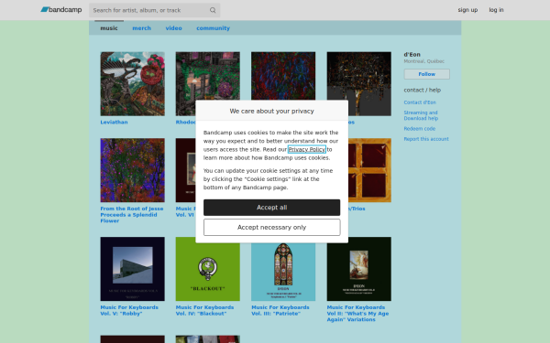Image resolution: width=550 pixels, height=343 pixels.
Task: Click the d'Eon artist name in sidebar
Action: 412,55
